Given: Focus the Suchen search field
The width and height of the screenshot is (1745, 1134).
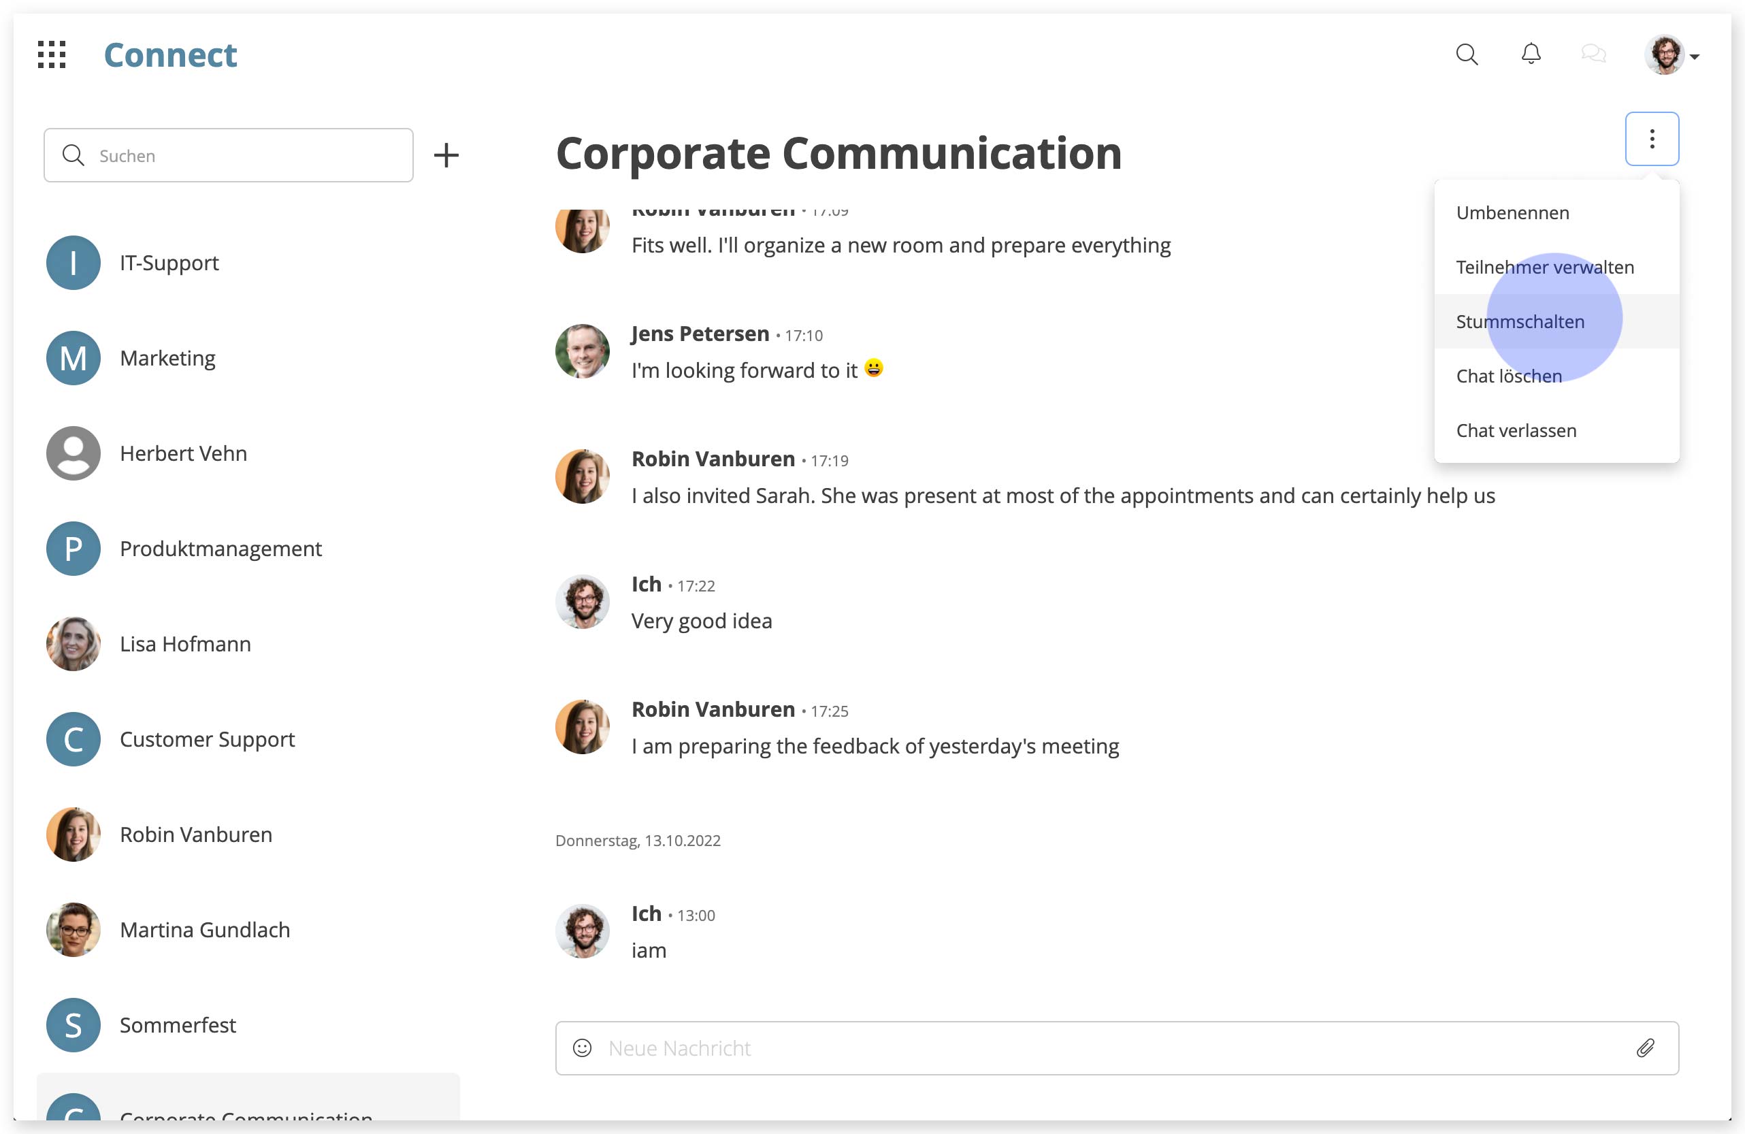Looking at the screenshot, I should click(229, 155).
